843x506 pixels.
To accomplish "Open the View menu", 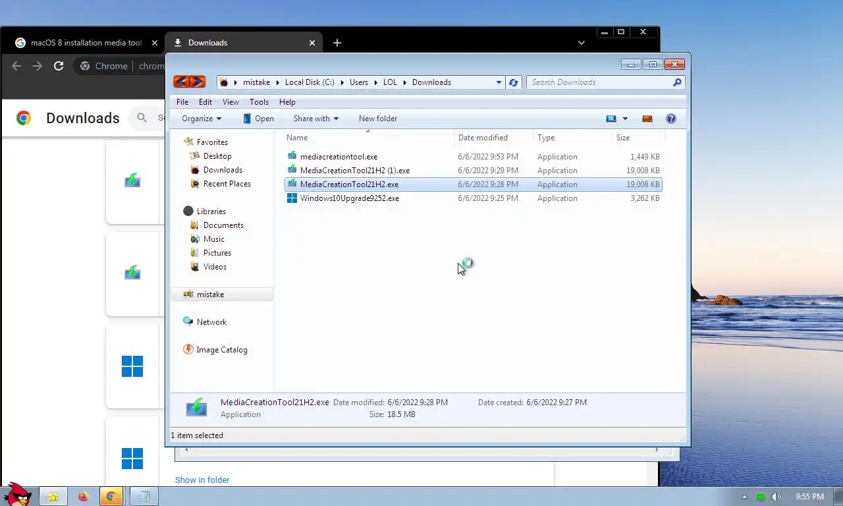I will point(231,102).
